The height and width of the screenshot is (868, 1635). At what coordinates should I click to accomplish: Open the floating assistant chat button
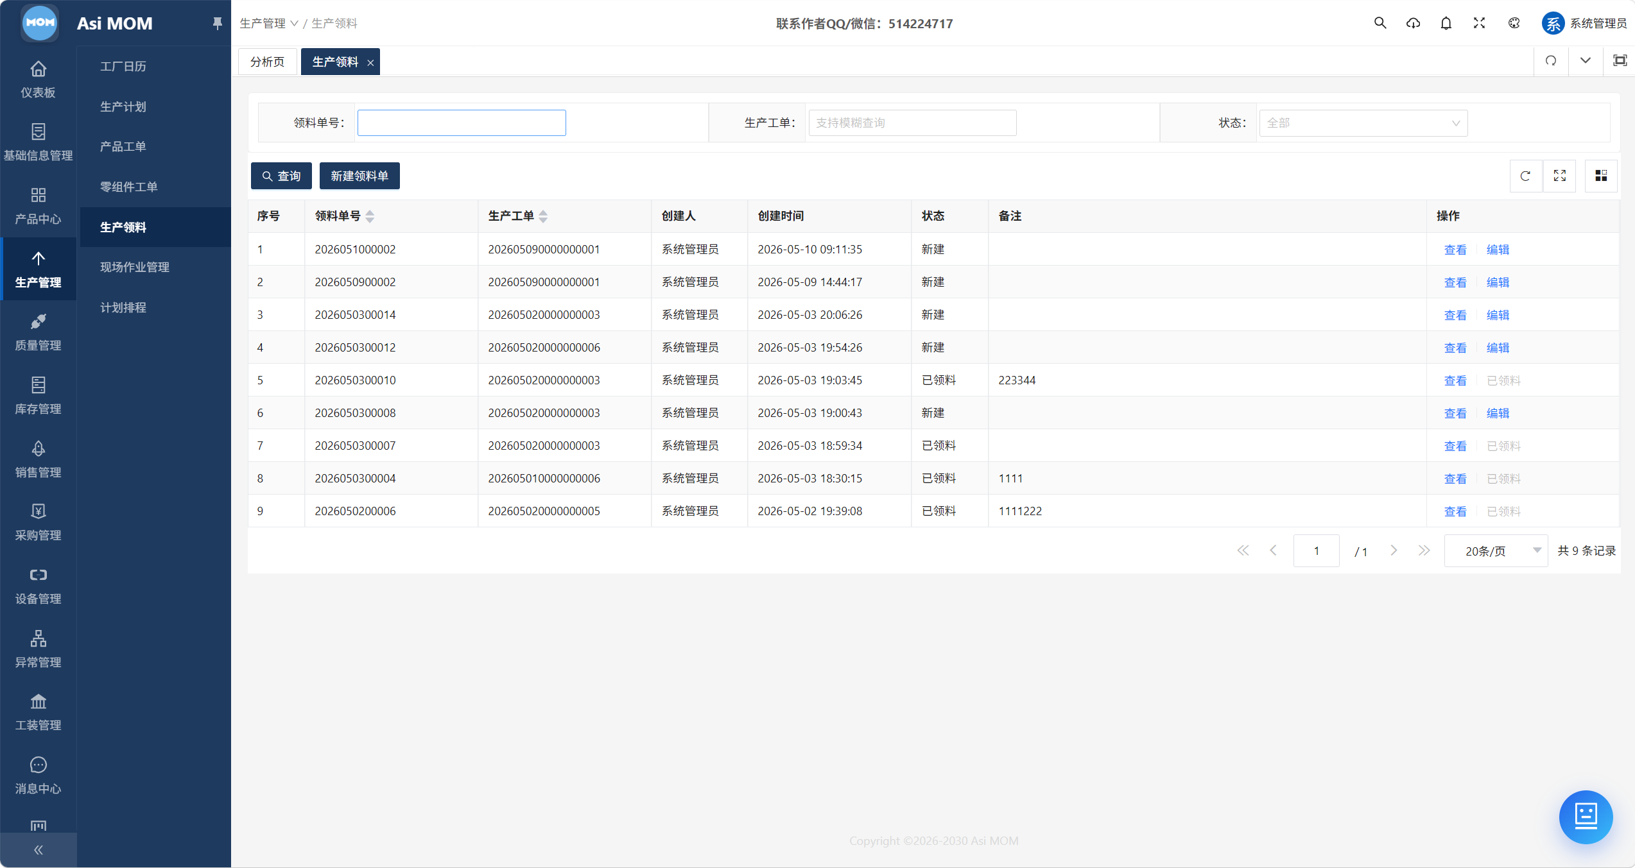tap(1586, 817)
